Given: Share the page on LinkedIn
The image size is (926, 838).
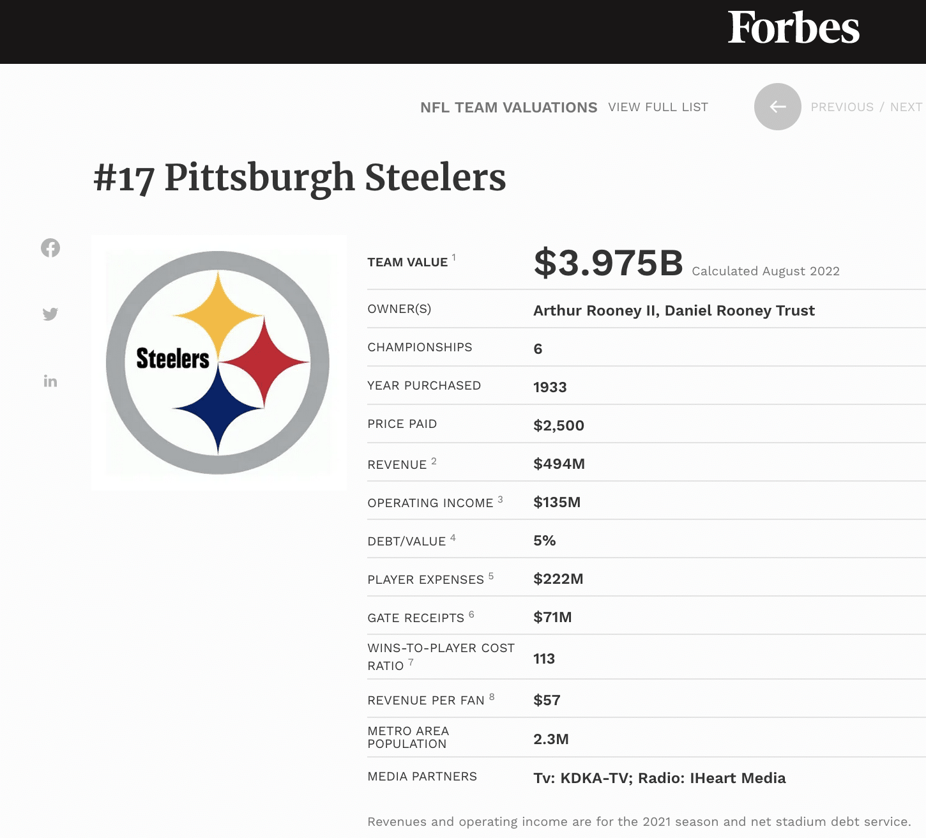Looking at the screenshot, I should 50,381.
